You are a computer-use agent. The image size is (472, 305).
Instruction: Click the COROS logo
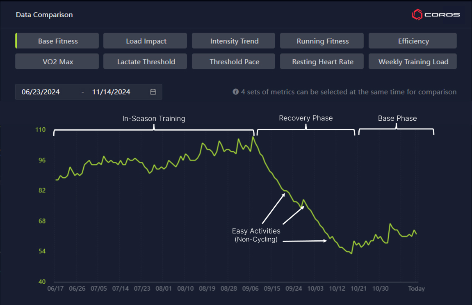[436, 14]
